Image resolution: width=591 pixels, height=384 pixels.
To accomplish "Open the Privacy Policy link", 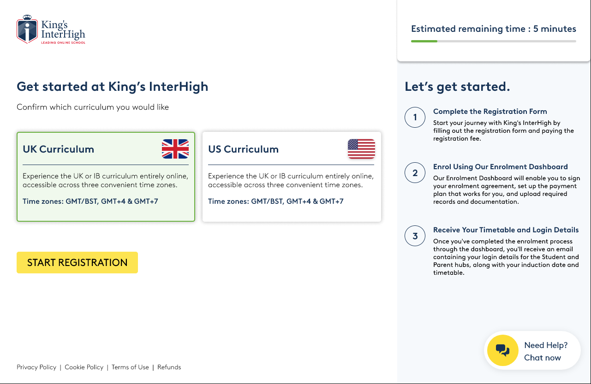I will coord(36,367).
